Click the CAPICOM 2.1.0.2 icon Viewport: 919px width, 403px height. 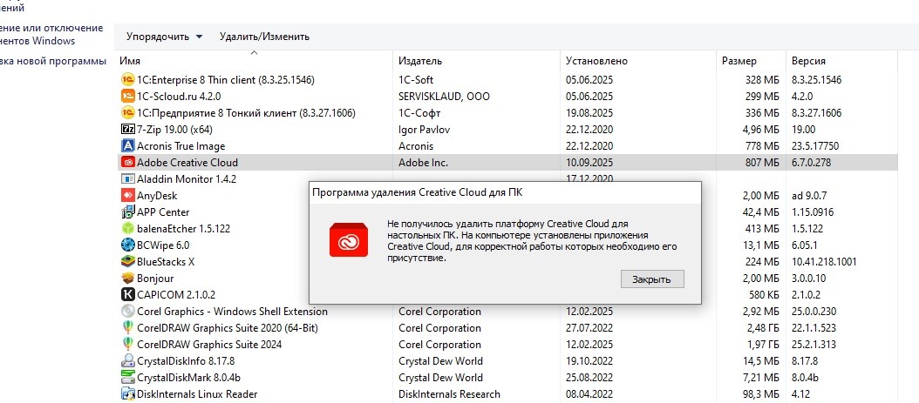[x=128, y=295]
